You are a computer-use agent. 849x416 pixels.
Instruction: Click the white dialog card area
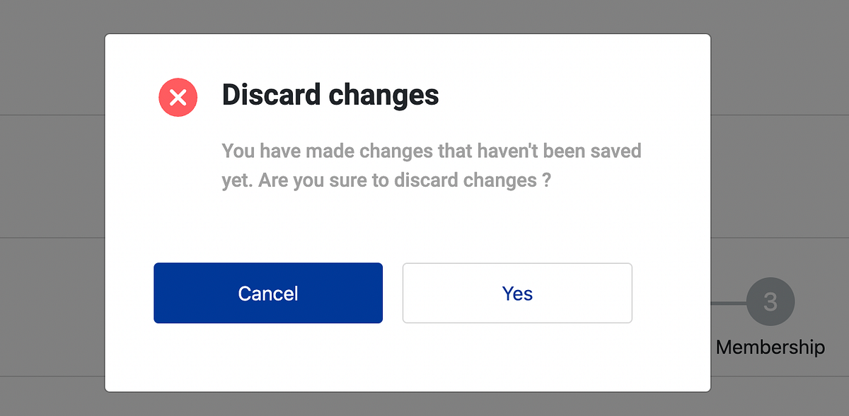408,226
